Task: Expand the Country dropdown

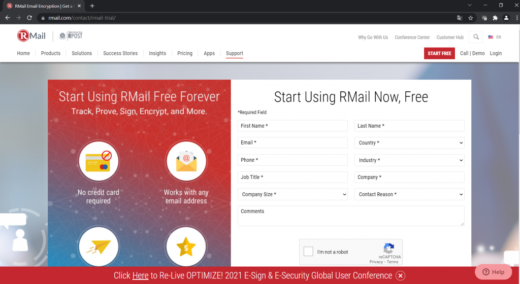Action: [409, 143]
